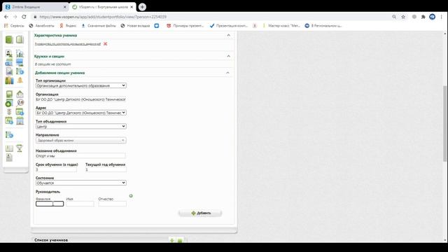Viewport: 448px width, 252px height.
Task: Reload the page in the browser
Action: click(x=24, y=17)
